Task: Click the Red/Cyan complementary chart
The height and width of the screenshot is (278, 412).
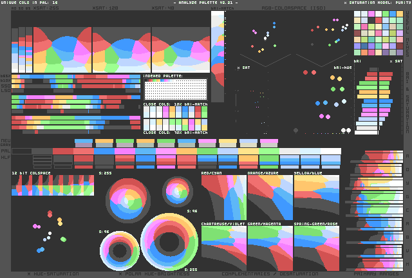Action: point(223,198)
